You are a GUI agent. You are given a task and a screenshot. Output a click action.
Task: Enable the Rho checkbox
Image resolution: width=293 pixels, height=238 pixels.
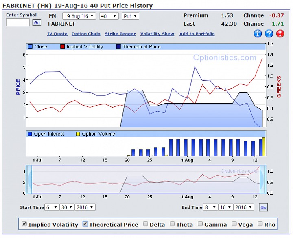260,224
